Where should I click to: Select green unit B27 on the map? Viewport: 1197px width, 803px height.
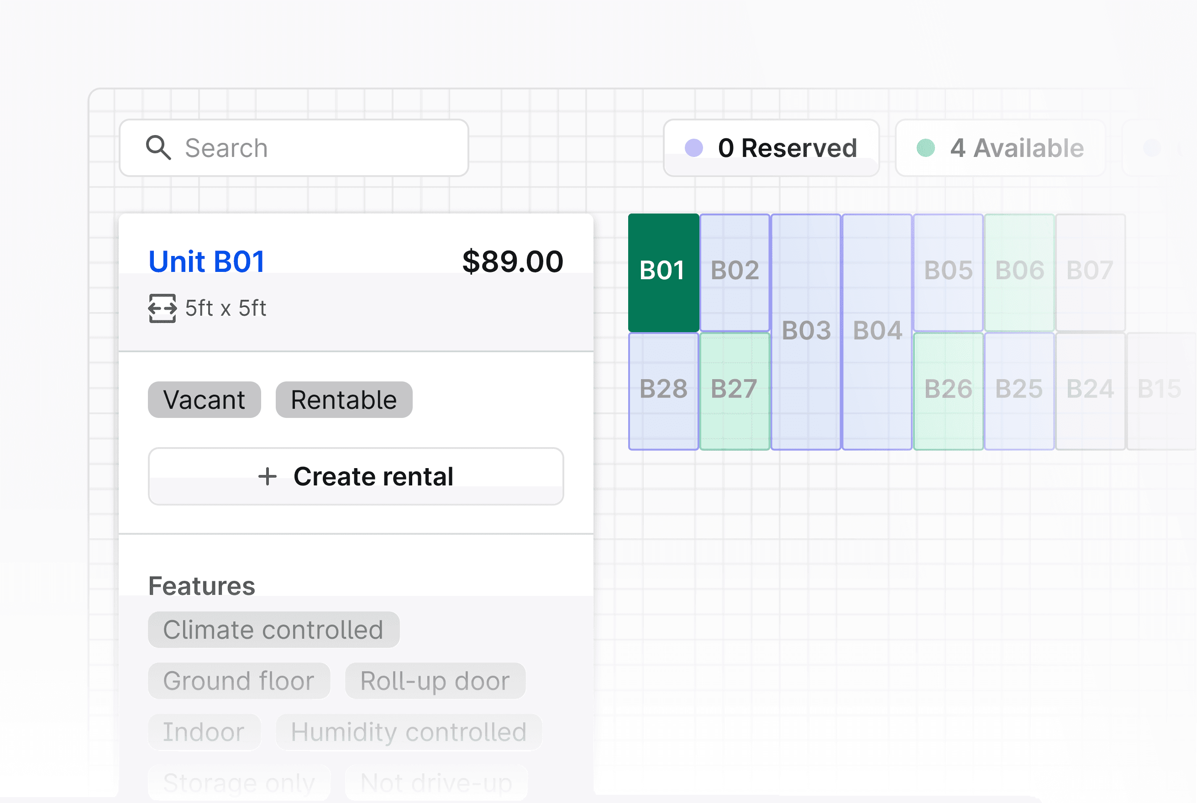(734, 390)
